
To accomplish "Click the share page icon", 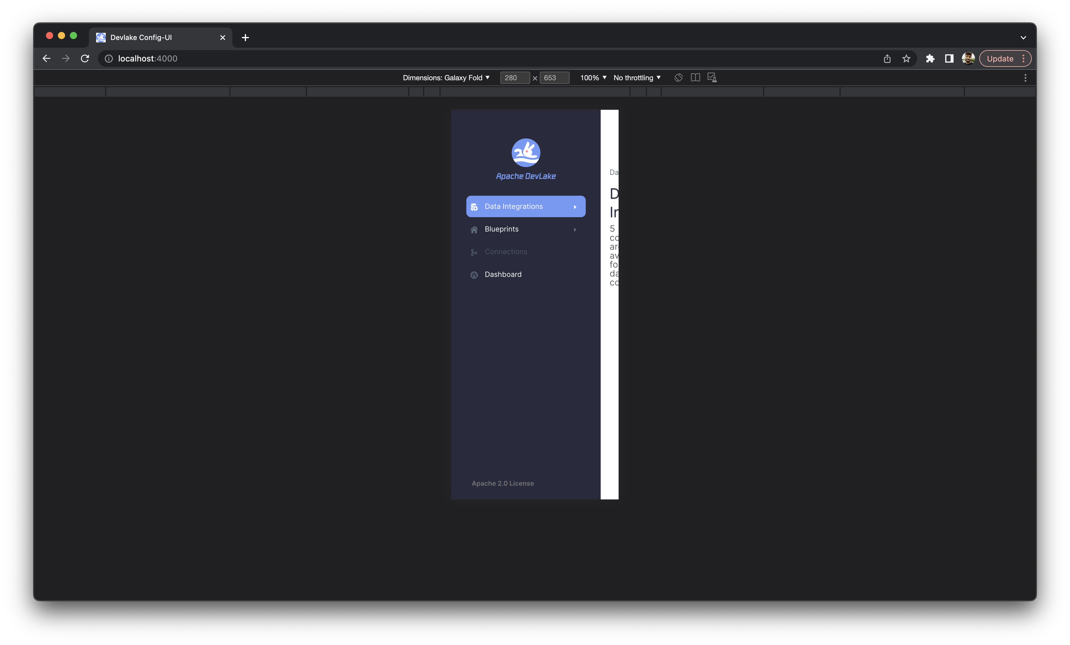I will [x=887, y=58].
